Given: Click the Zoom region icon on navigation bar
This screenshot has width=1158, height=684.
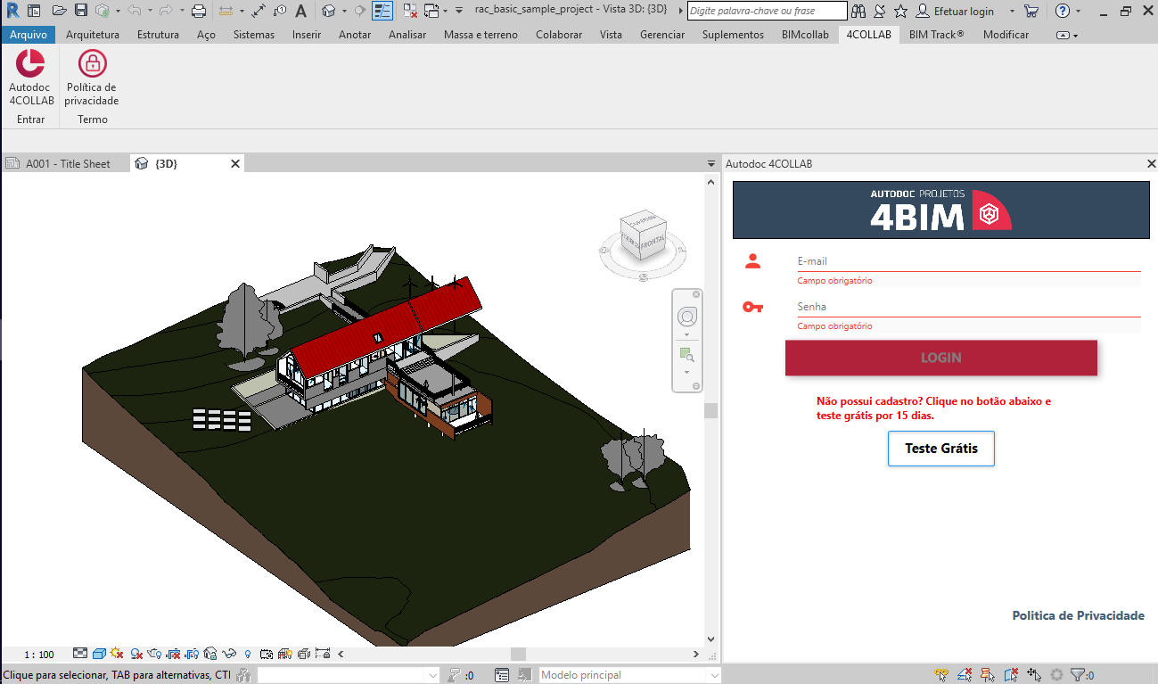Looking at the screenshot, I should (686, 355).
